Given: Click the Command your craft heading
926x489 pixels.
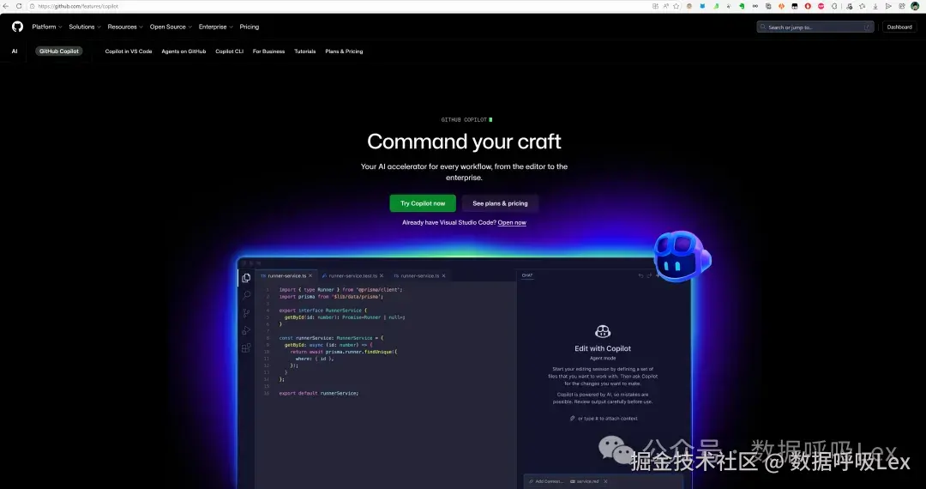Looking at the screenshot, I should pos(464,142).
